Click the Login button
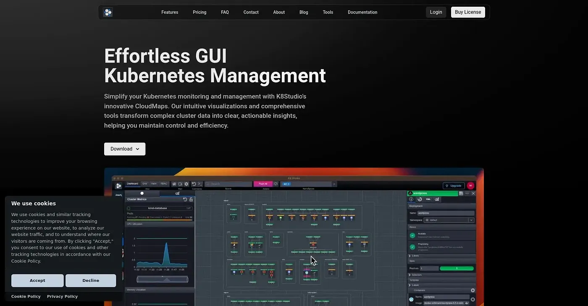 tap(436, 12)
